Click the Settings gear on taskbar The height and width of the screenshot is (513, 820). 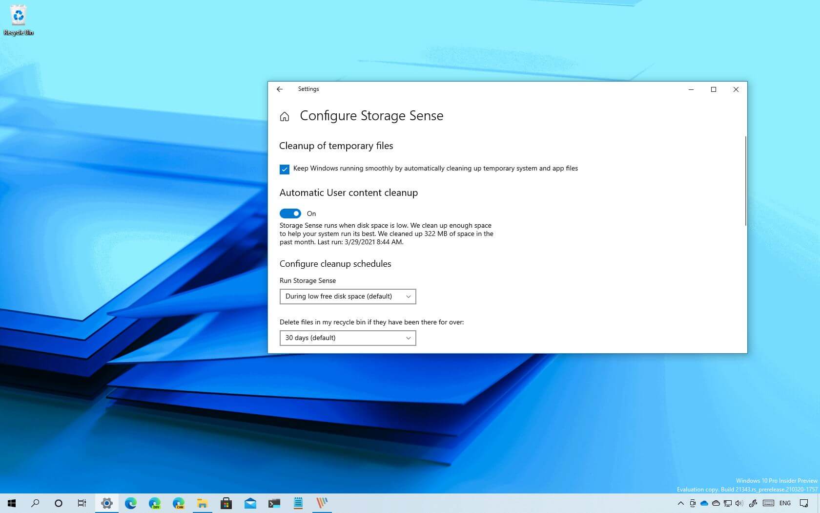(107, 503)
